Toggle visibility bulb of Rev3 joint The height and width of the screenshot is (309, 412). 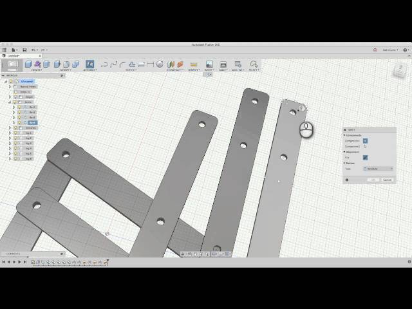click(x=19, y=117)
